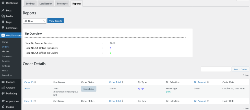The height and width of the screenshot is (110, 250).
Task: Click the Posts pushpin icon
Action: coord(3,10)
